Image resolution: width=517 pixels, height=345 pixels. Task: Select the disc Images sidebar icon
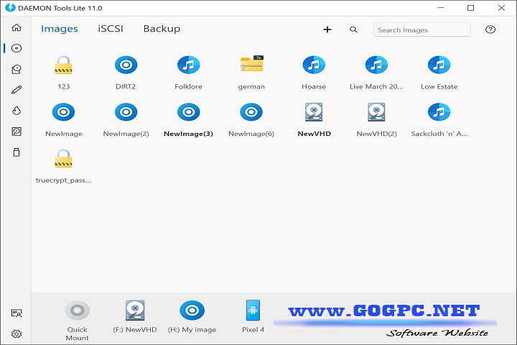click(x=17, y=48)
